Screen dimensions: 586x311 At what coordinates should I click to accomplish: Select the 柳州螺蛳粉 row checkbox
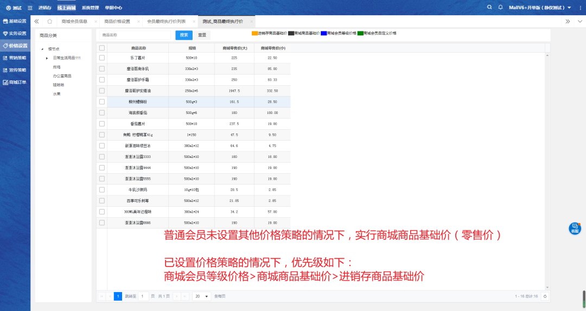(101, 101)
